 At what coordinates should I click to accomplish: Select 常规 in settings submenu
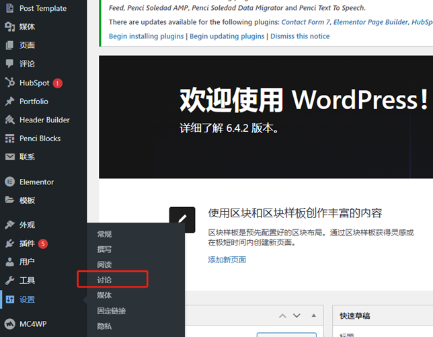(x=104, y=234)
